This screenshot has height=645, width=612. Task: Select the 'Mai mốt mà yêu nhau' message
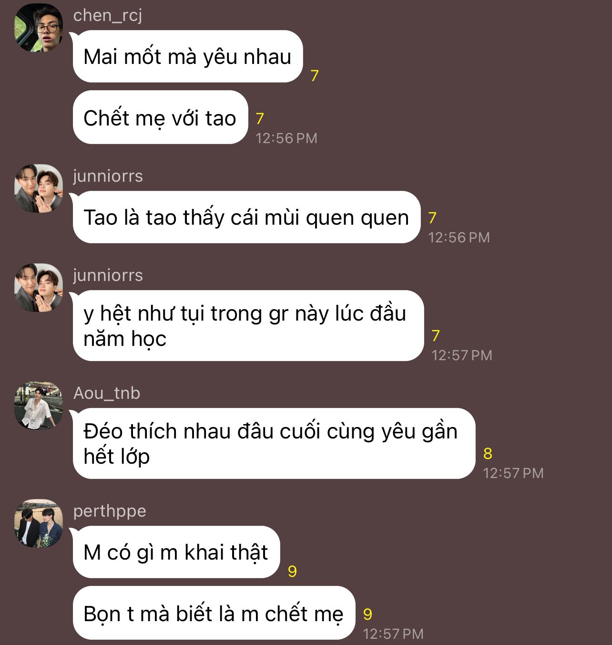(x=188, y=56)
